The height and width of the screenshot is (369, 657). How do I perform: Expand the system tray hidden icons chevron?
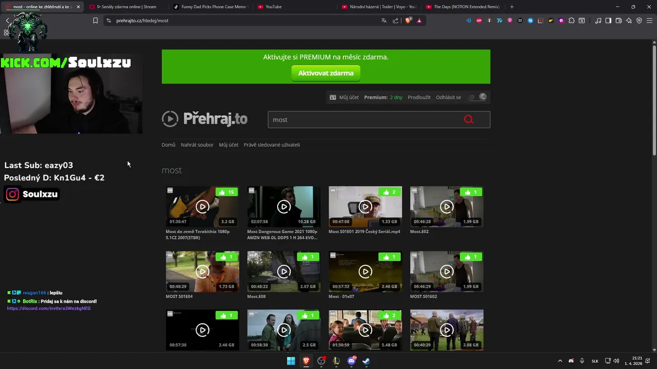[560, 361]
